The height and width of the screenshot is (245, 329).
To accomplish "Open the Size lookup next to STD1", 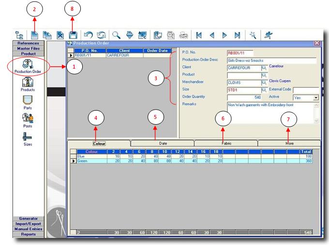I will point(264,90).
